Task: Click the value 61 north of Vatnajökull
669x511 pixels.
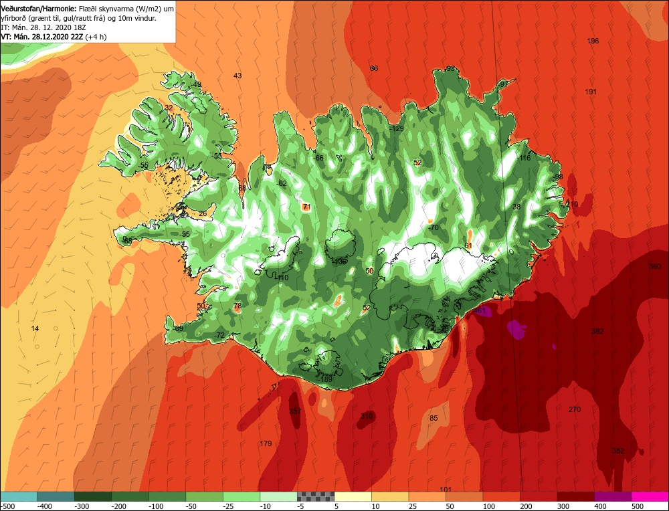Action: pos(468,245)
